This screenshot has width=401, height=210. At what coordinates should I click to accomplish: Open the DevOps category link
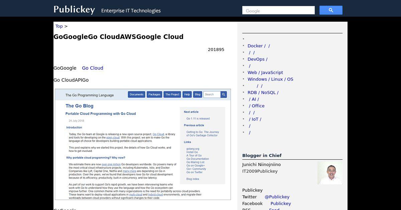tap(257, 59)
